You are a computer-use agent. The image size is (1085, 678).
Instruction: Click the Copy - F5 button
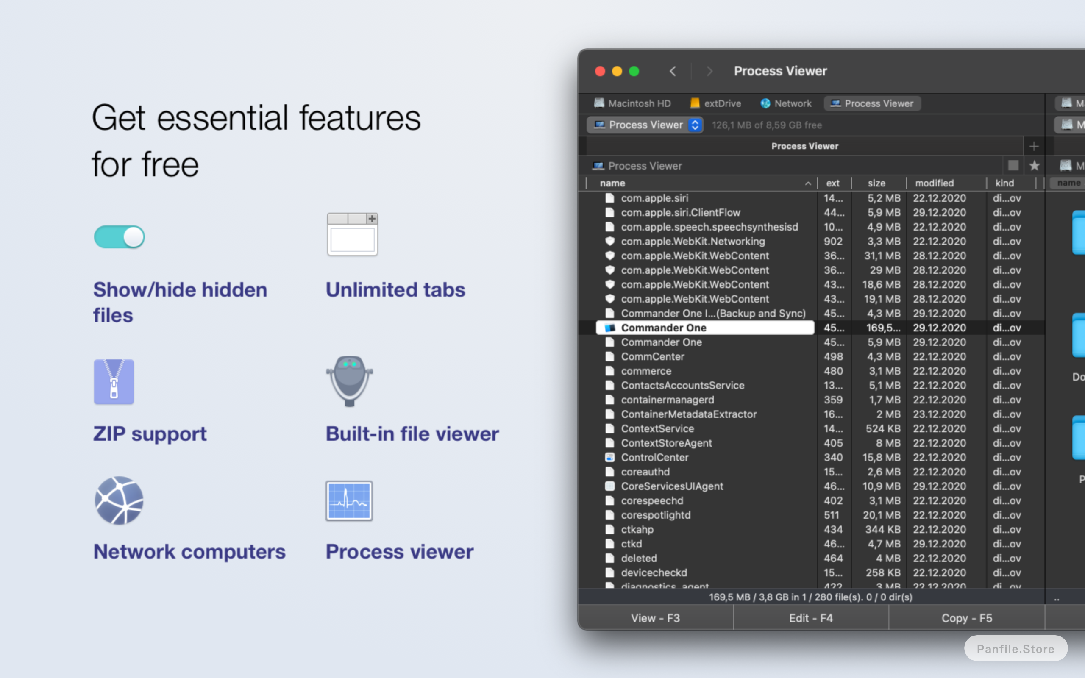pyautogui.click(x=967, y=618)
